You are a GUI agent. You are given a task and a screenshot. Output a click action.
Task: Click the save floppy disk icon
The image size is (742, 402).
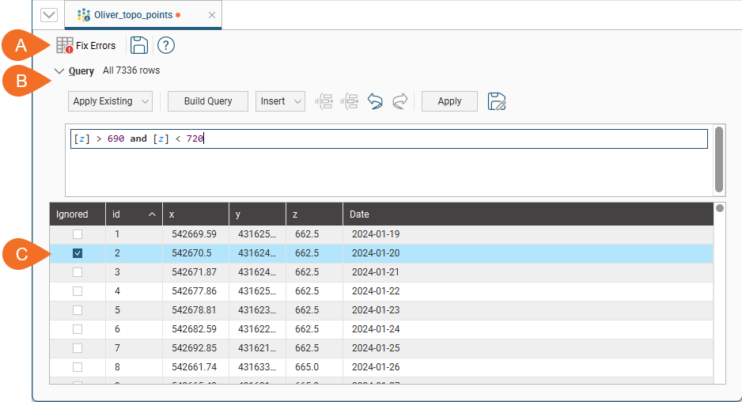(139, 45)
